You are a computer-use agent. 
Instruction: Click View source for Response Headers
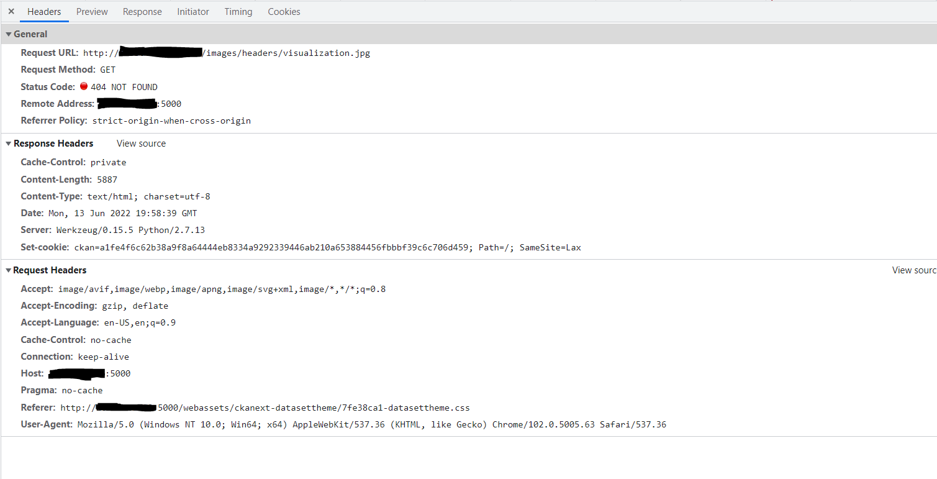coord(141,144)
